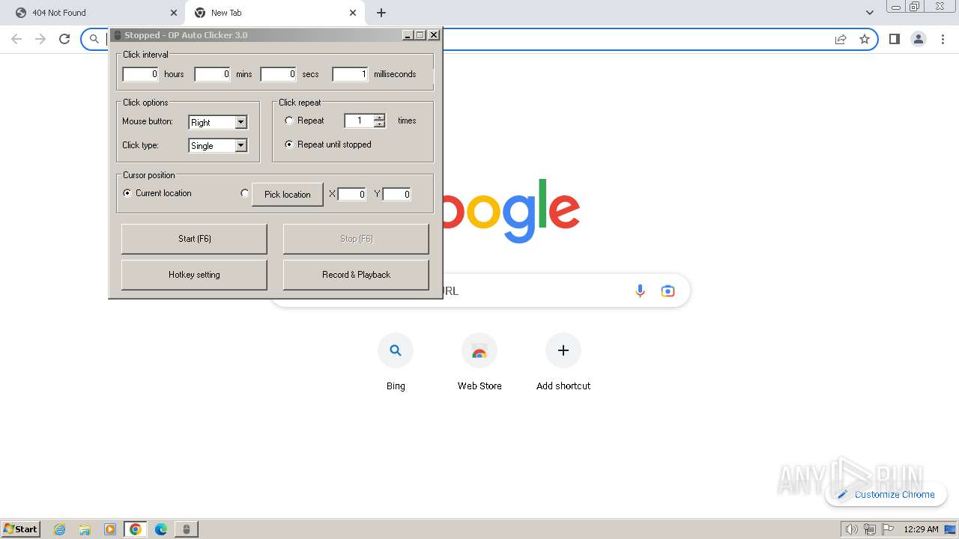Open File Explorer from taskbar

pos(85,529)
